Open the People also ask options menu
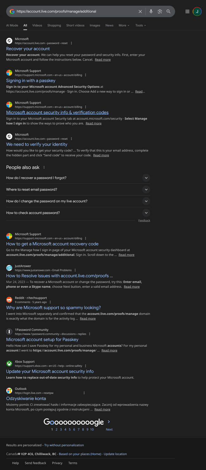 44,167
